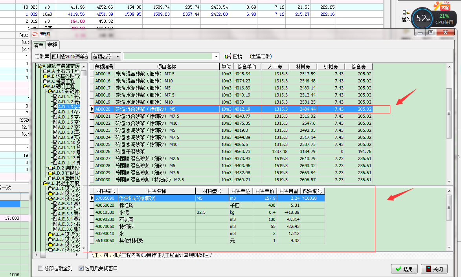Click the 材料名称 column header

click(x=157, y=191)
